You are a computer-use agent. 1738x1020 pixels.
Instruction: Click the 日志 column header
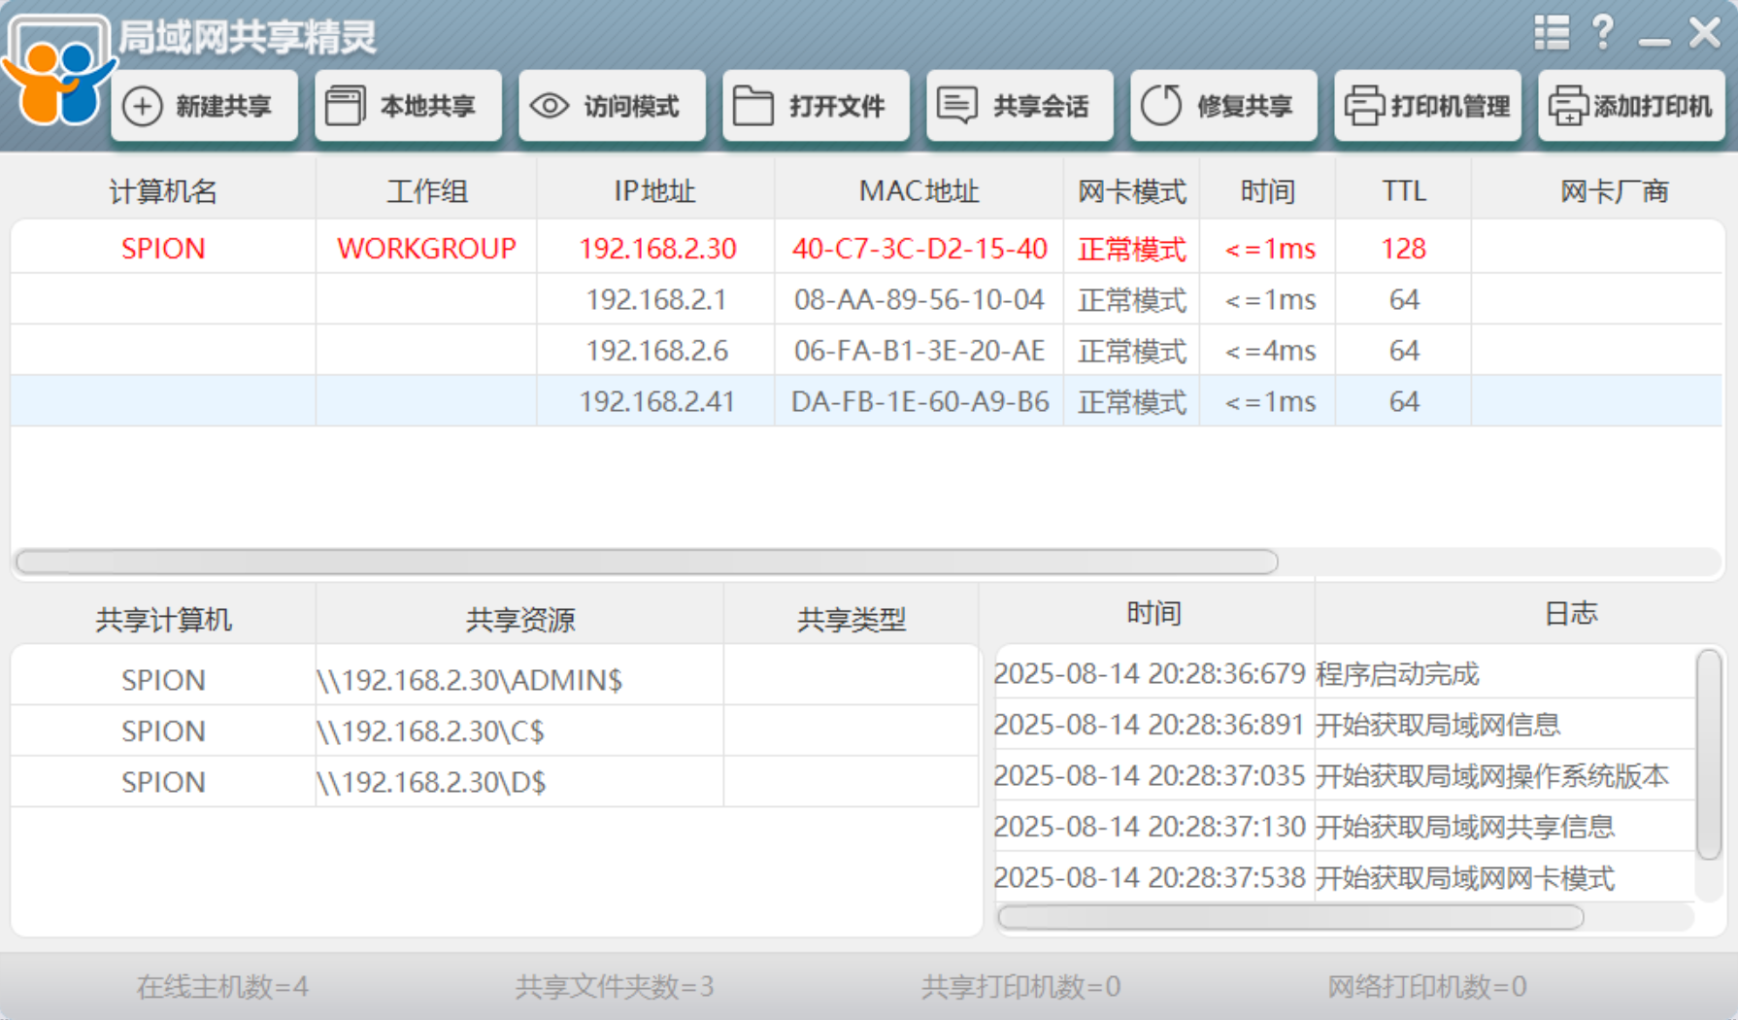point(1570,613)
